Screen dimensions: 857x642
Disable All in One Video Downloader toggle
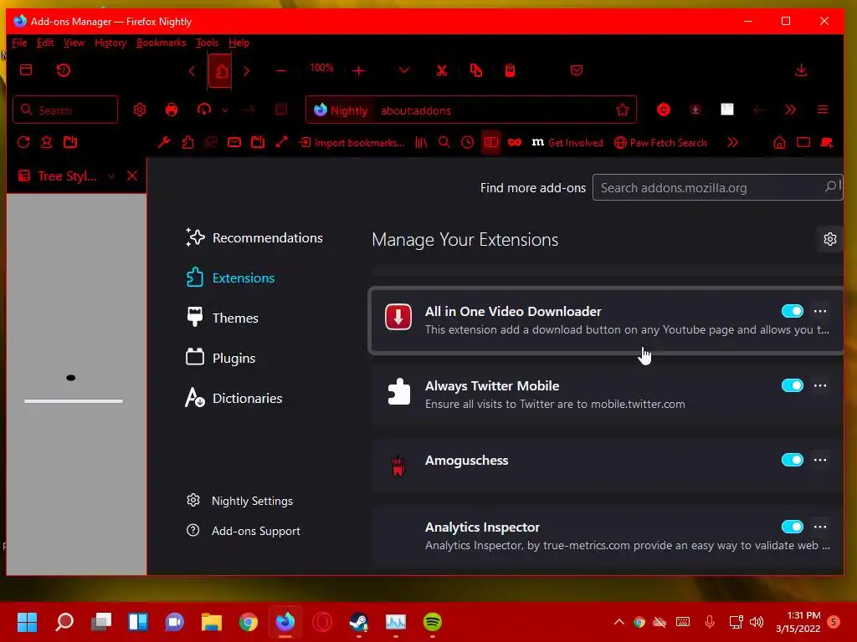(x=792, y=311)
